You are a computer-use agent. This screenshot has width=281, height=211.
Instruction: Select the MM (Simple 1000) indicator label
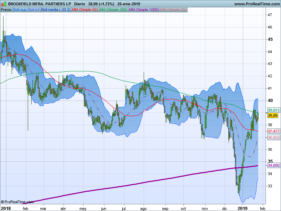click(144, 10)
